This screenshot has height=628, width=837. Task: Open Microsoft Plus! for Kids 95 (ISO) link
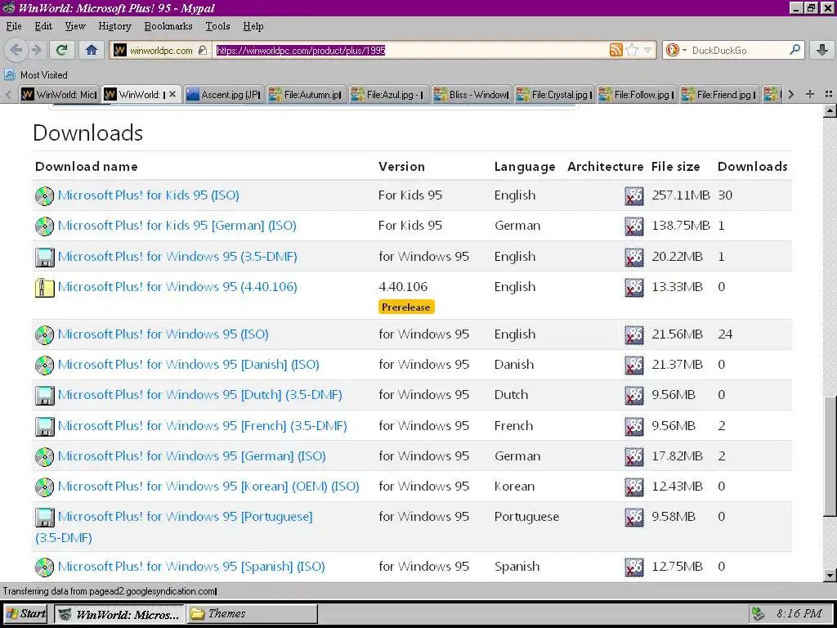point(149,195)
